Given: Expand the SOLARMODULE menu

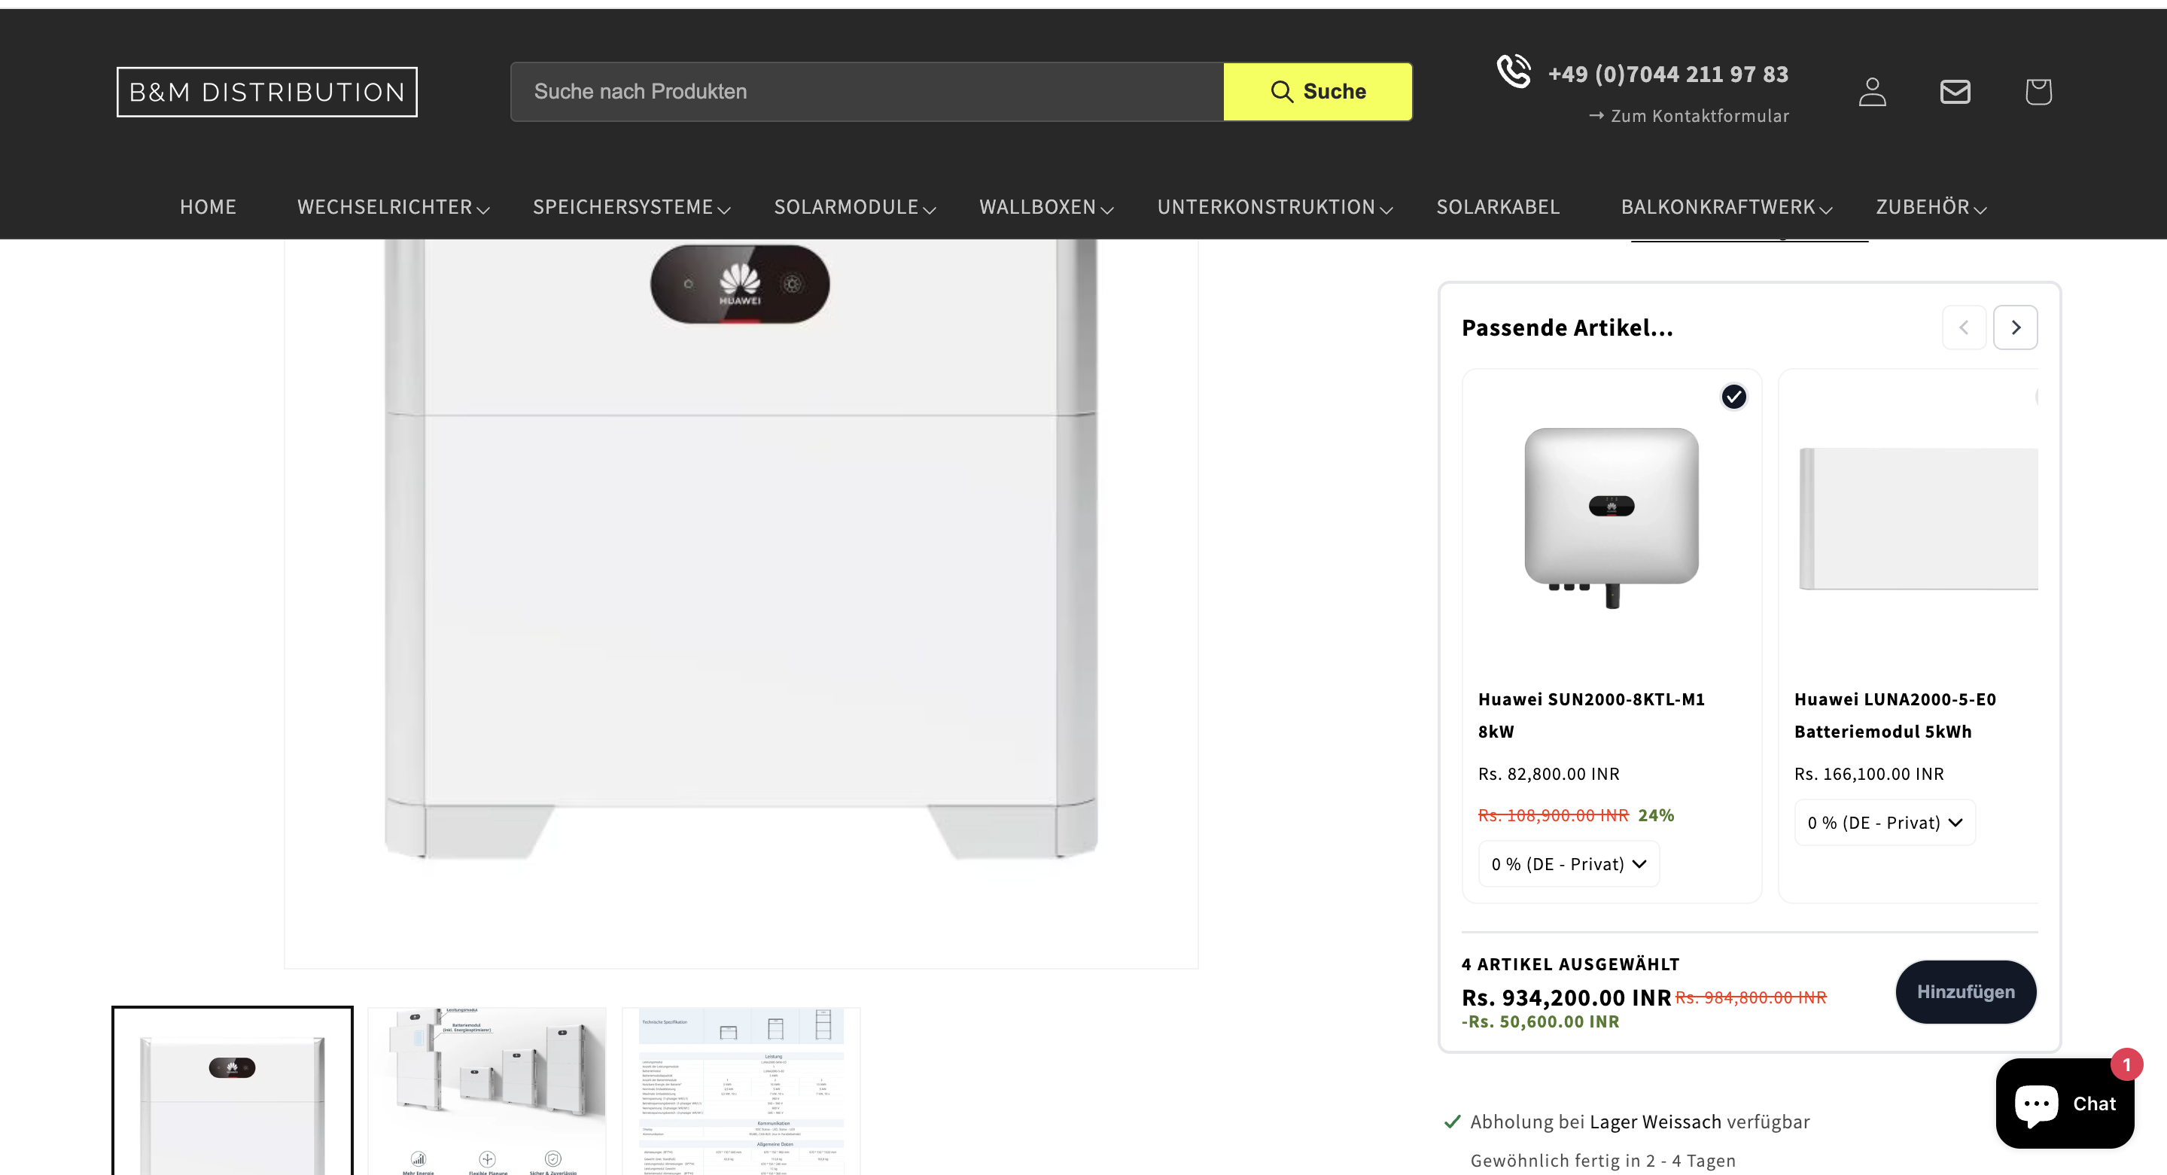Looking at the screenshot, I should click(855, 207).
